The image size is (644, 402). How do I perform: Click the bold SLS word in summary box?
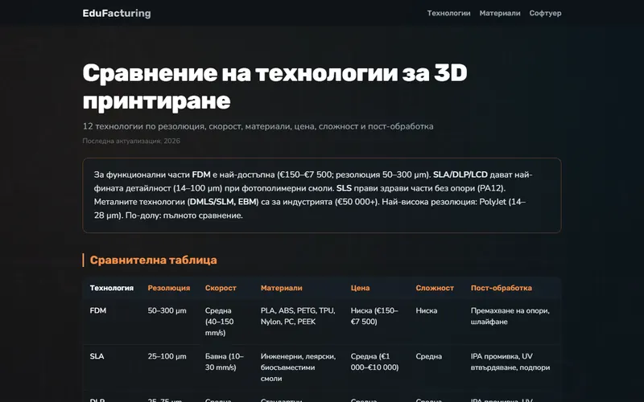pyautogui.click(x=345, y=188)
